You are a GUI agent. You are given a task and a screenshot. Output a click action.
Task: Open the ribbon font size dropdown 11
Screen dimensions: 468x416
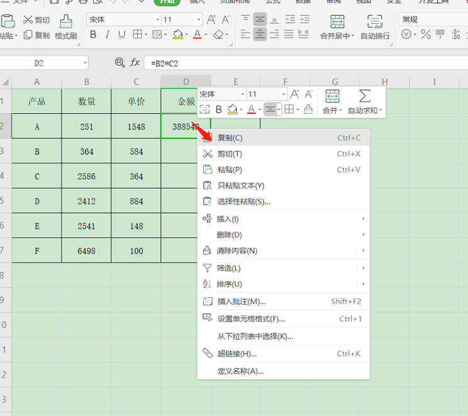coord(199,20)
